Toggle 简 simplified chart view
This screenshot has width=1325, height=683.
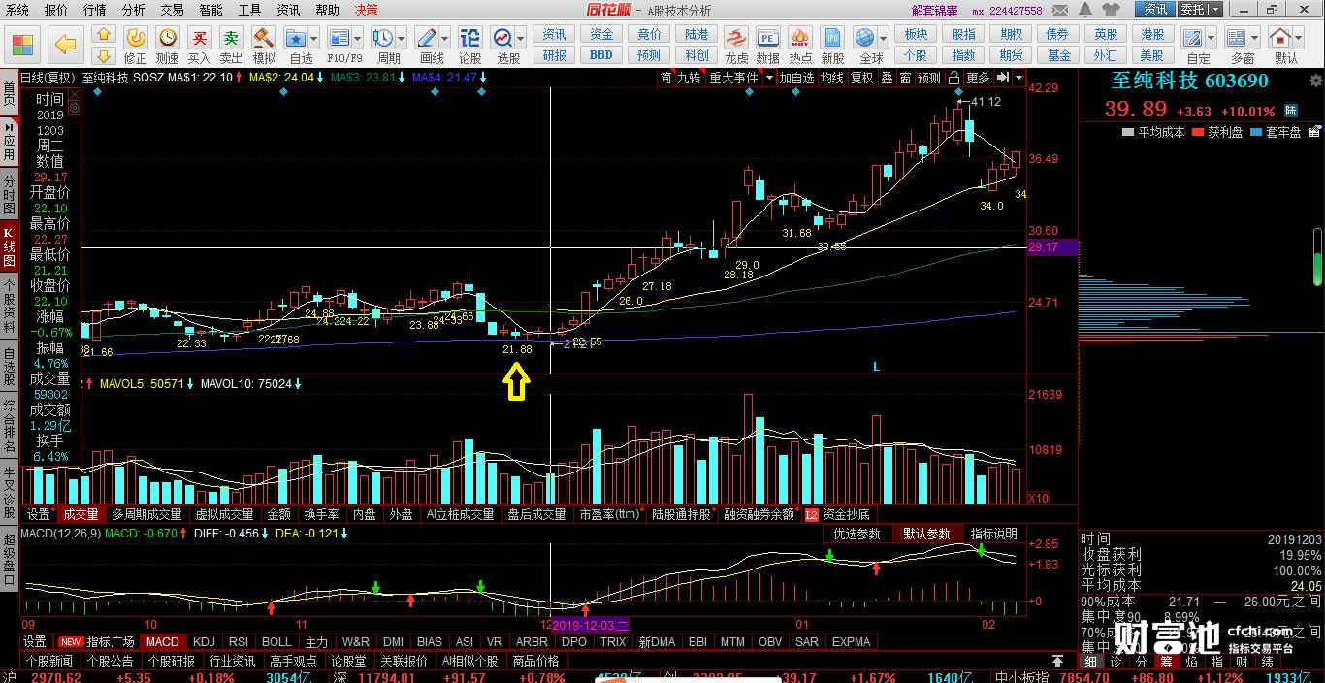[665, 78]
